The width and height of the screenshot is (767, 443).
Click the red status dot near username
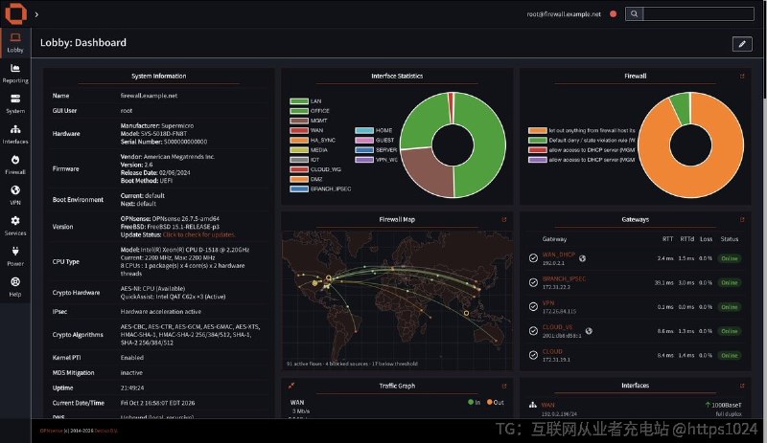613,13
